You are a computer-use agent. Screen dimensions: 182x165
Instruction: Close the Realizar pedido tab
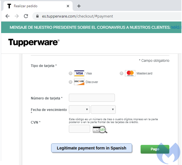click(x=68, y=6)
